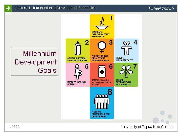The width and height of the screenshot is (182, 136).
Task: Select the 'A Global Partnership for Development' text
Action: 101,114
